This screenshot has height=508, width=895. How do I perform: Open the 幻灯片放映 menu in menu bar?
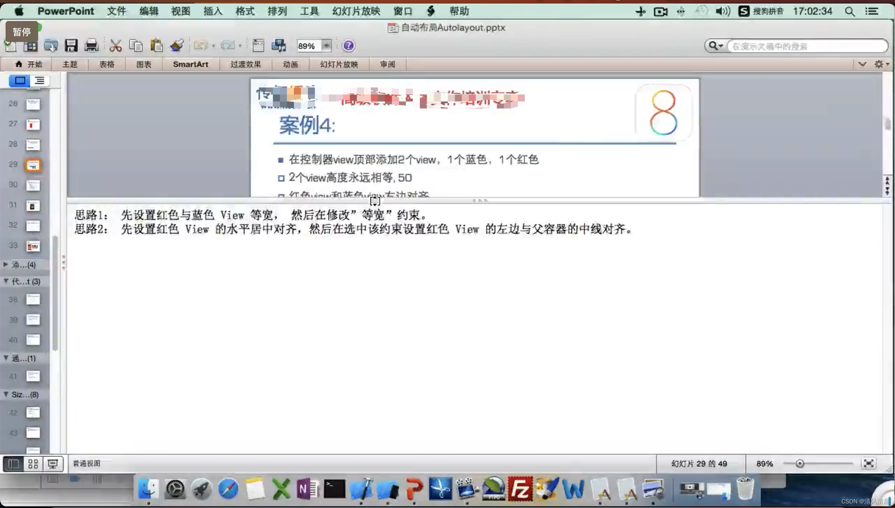click(356, 11)
